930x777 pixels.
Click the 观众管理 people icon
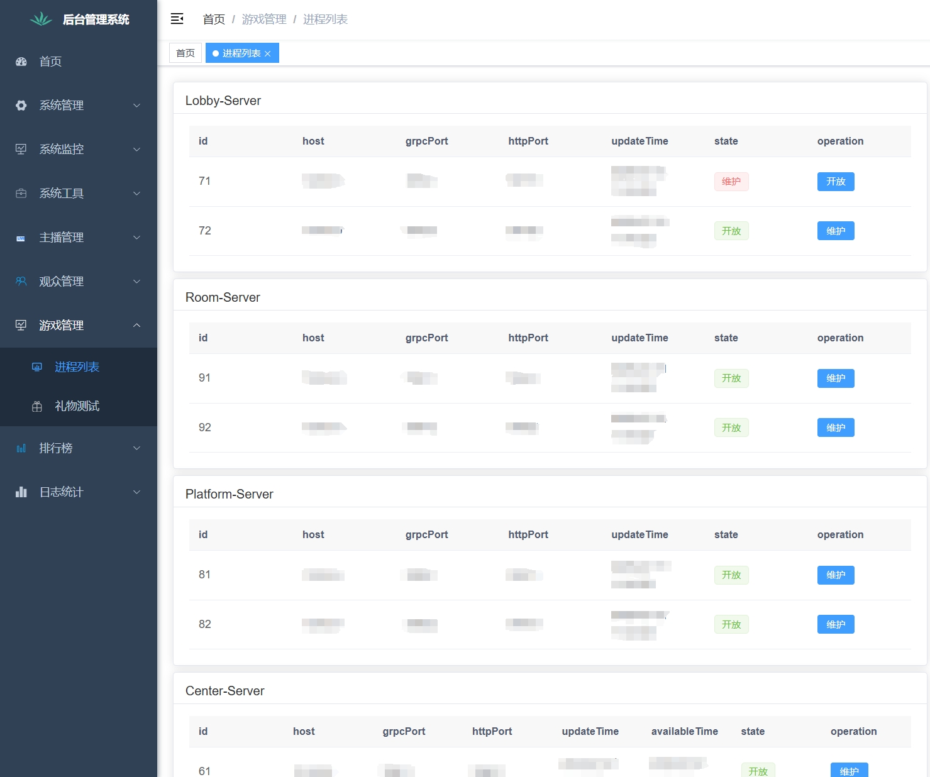click(x=21, y=282)
